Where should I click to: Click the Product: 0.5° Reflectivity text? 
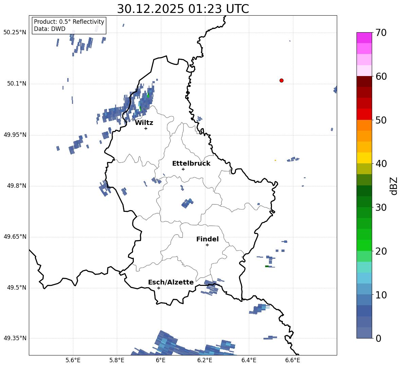[x=69, y=21]
